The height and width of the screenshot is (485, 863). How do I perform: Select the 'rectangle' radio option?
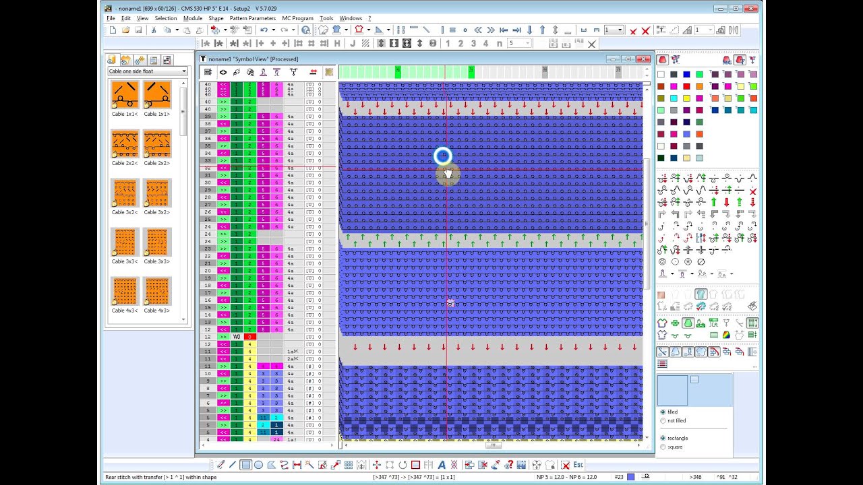tap(663, 438)
